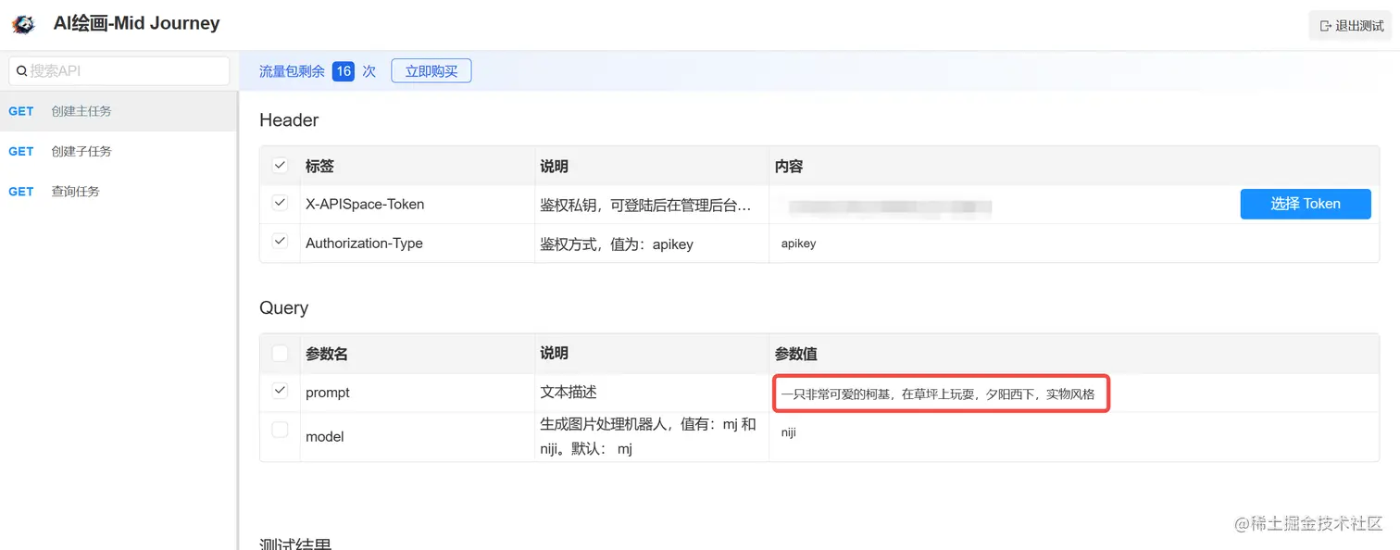This screenshot has height=550, width=1400.
Task: Uncheck the X-APISpace-Token row checkbox
Action: pyautogui.click(x=280, y=203)
